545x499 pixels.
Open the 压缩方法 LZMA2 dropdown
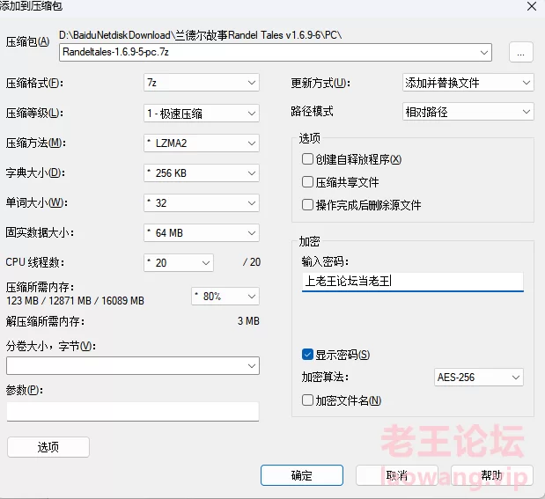tap(202, 143)
